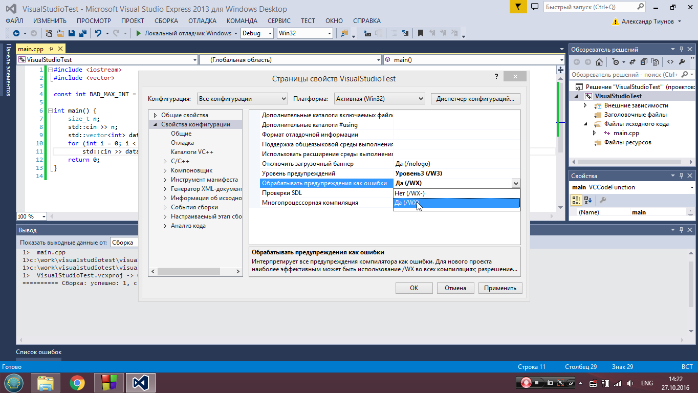The width and height of the screenshot is (698, 393).
Task: Click the Toggle Bookmark toolbar icon
Action: tap(421, 33)
